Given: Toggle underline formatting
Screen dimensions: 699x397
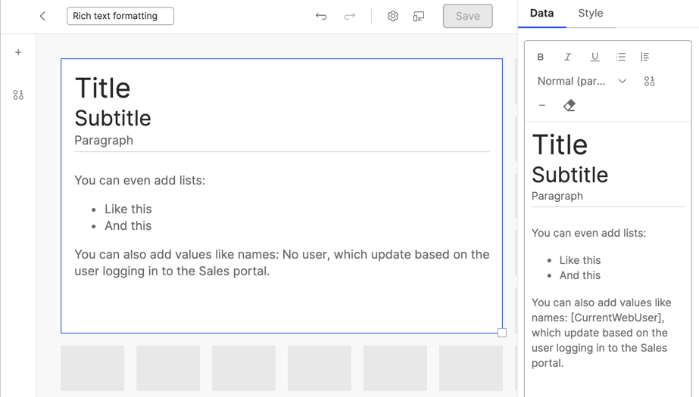Looking at the screenshot, I should click(594, 57).
